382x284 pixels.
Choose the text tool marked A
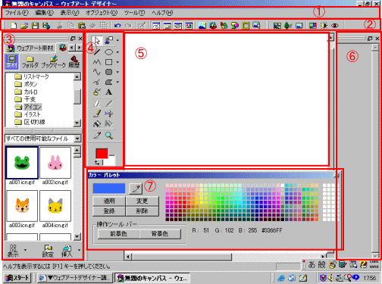coord(108,92)
